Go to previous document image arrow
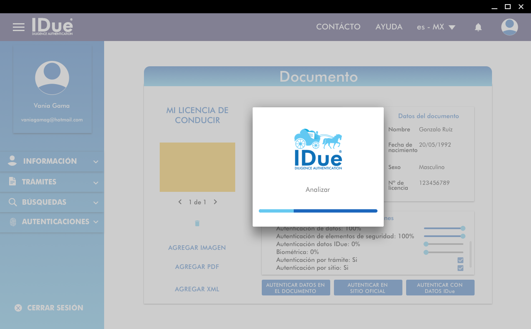 (180, 202)
